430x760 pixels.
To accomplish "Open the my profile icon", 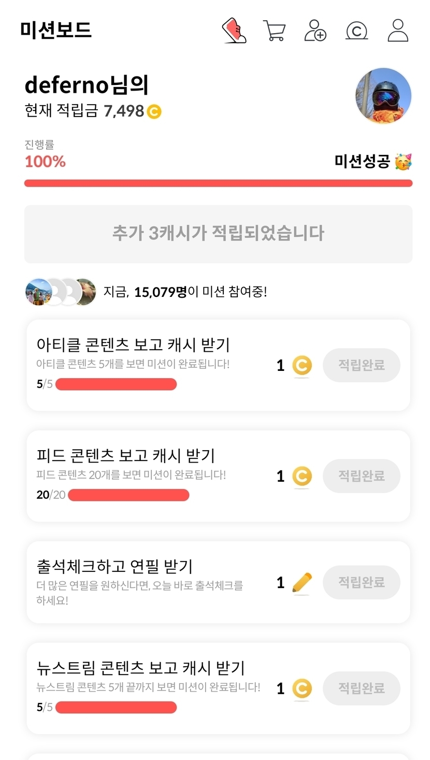I will tap(398, 31).
